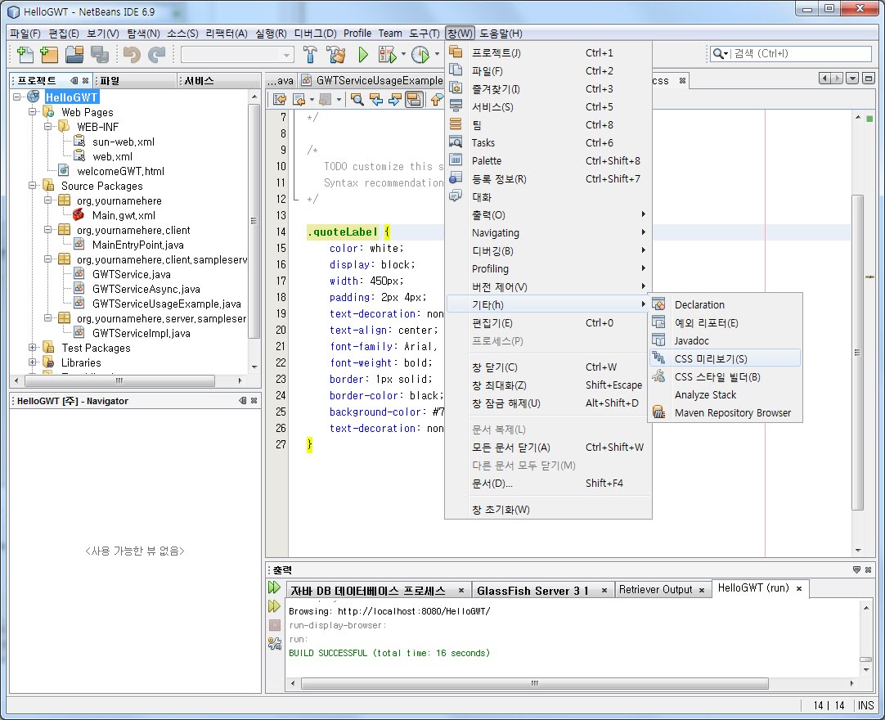Expand the 출력(O) submenu
The image size is (885, 720).
pos(548,214)
